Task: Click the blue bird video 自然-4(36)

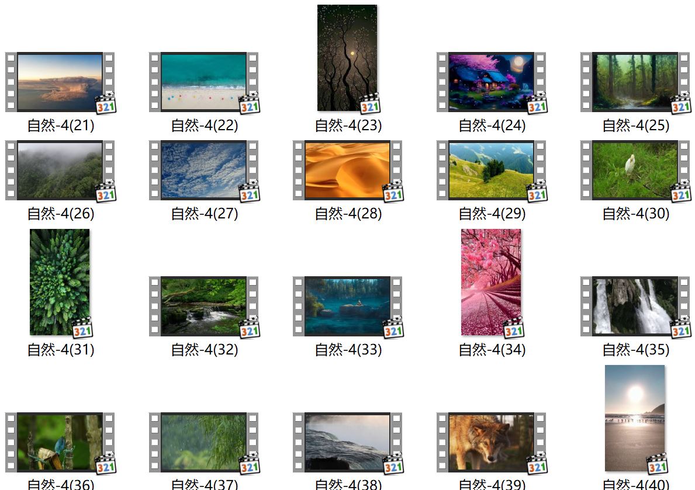Action: coord(60,442)
